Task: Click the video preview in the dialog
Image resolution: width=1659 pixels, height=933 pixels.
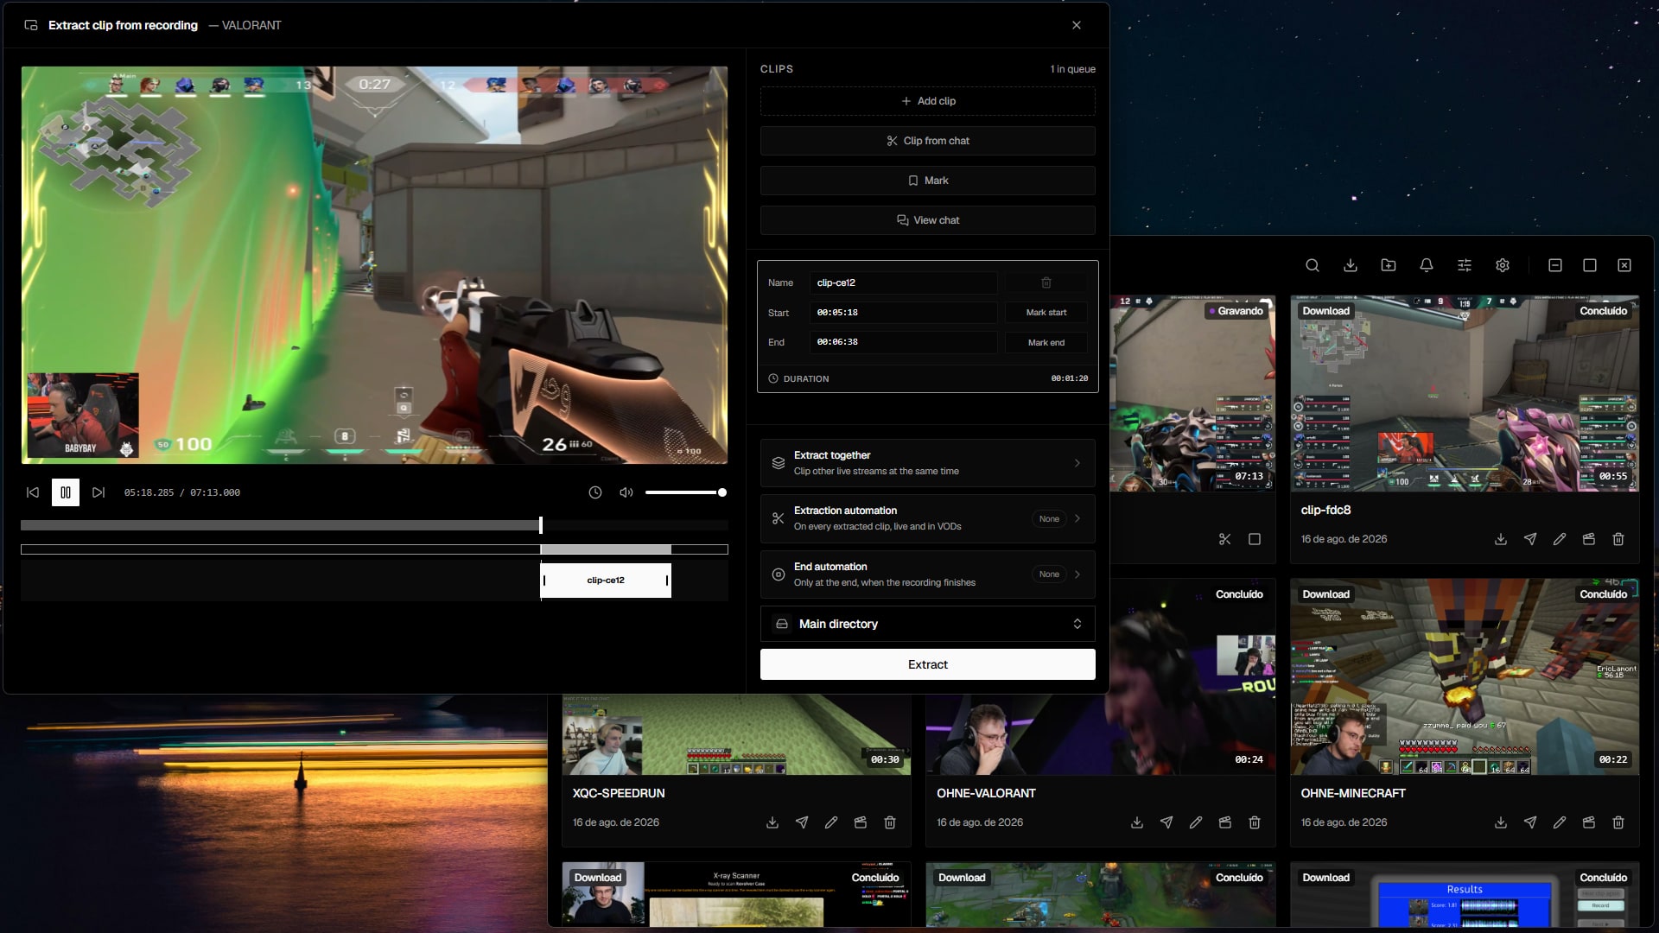Action: coord(374,265)
